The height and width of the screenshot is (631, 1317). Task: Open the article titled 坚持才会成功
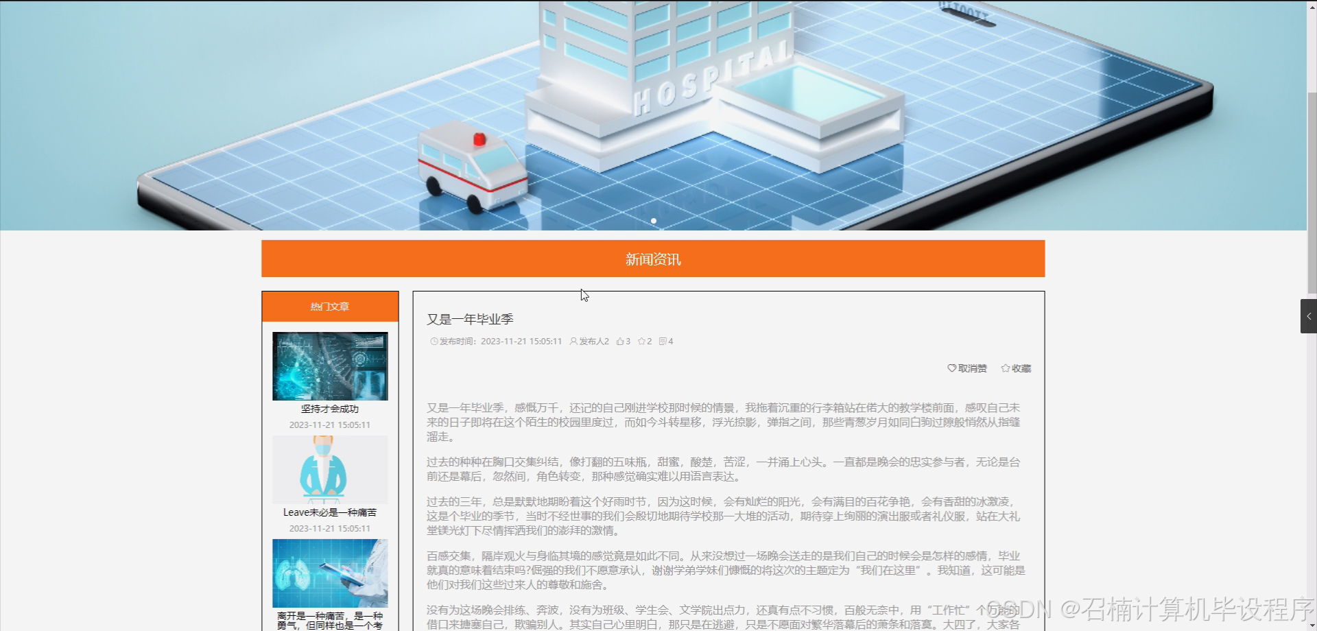(330, 408)
